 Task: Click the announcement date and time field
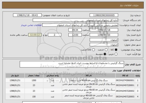27,15
